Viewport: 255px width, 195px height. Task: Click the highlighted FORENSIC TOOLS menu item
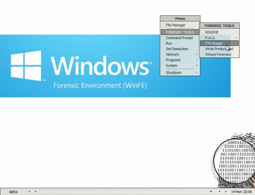180,32
